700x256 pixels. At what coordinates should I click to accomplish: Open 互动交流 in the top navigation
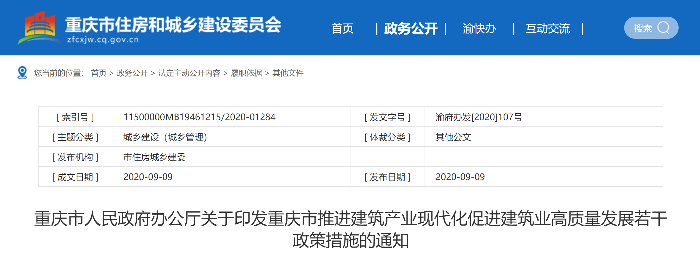[547, 29]
